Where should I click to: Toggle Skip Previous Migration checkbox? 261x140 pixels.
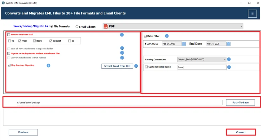tap(9, 65)
